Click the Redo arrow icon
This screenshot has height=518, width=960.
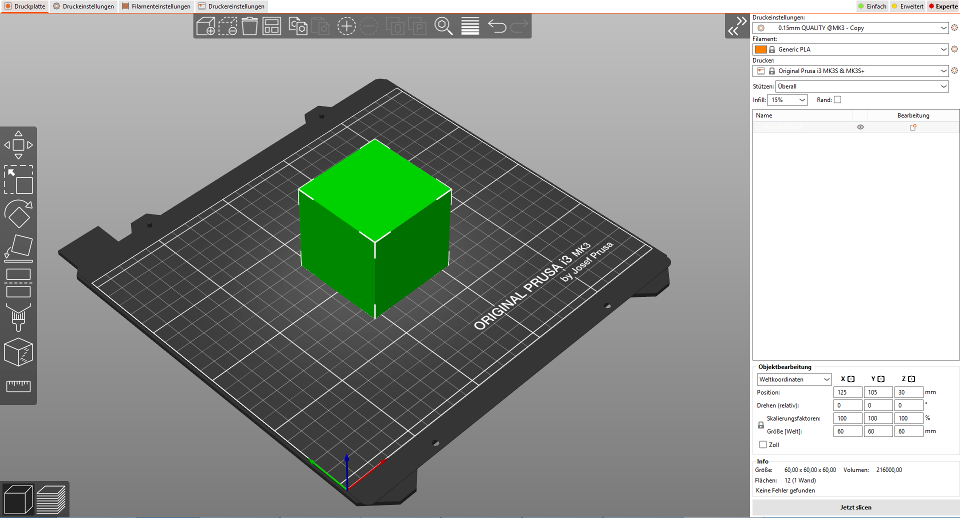click(519, 26)
